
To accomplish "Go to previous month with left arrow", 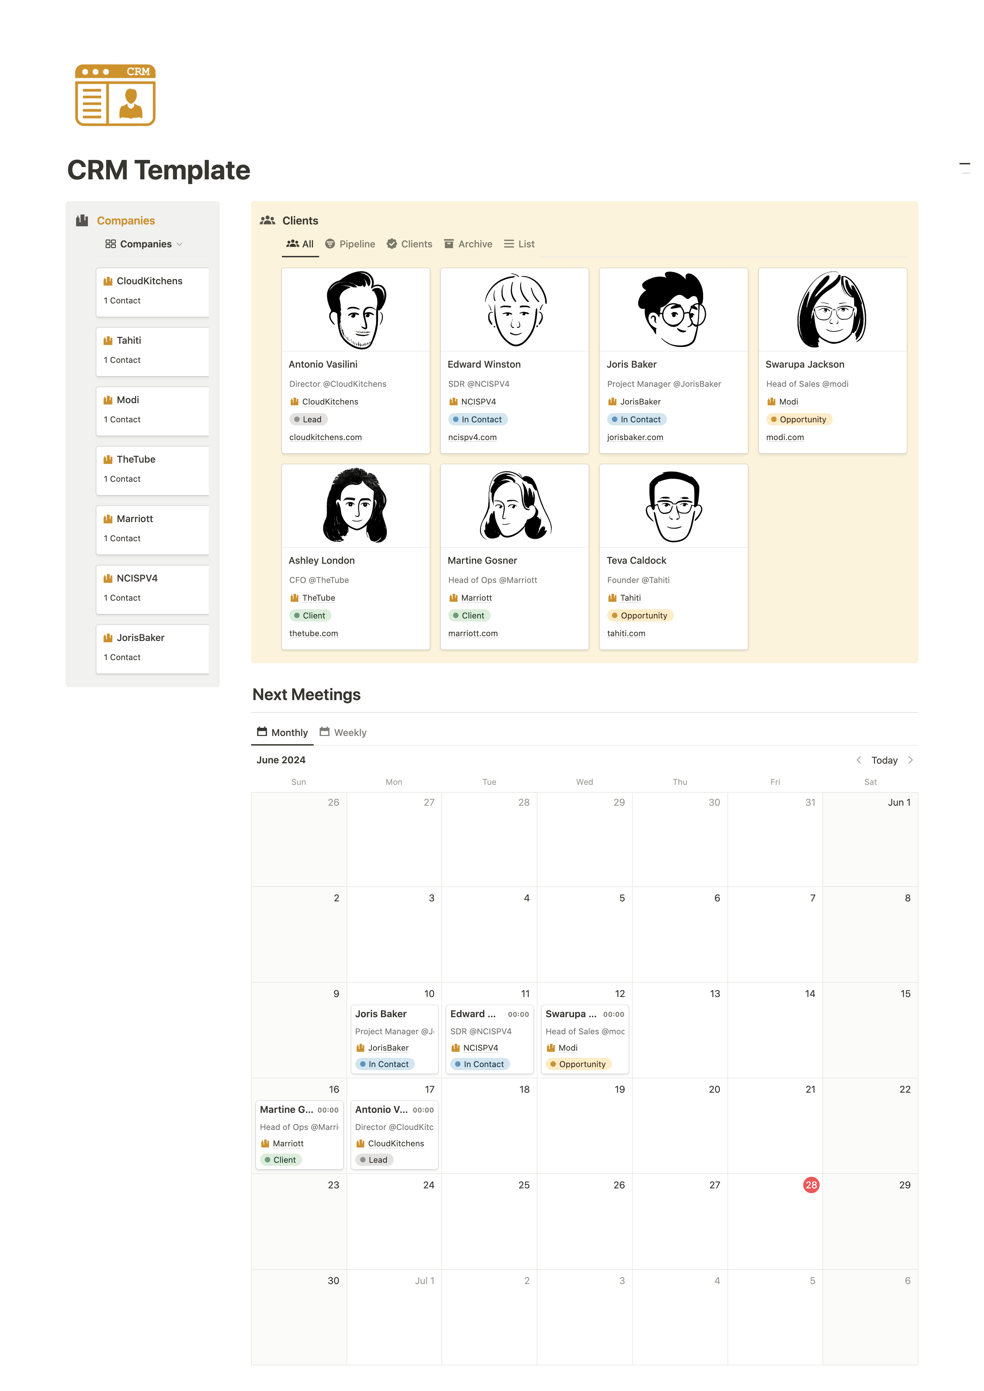I will (859, 760).
